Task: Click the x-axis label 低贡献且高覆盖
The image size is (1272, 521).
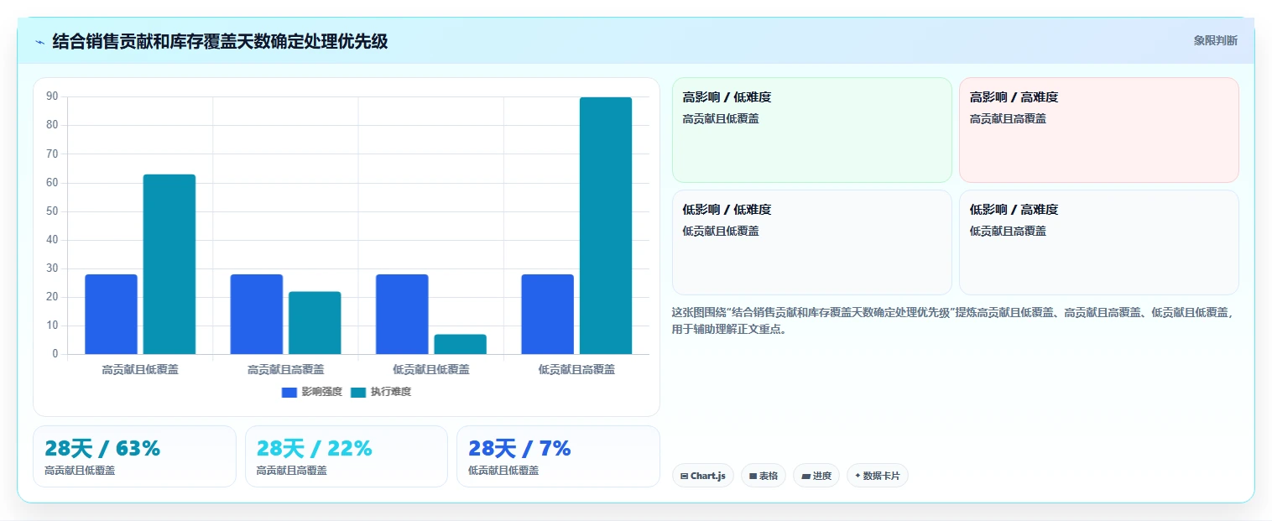Action: 576,369
